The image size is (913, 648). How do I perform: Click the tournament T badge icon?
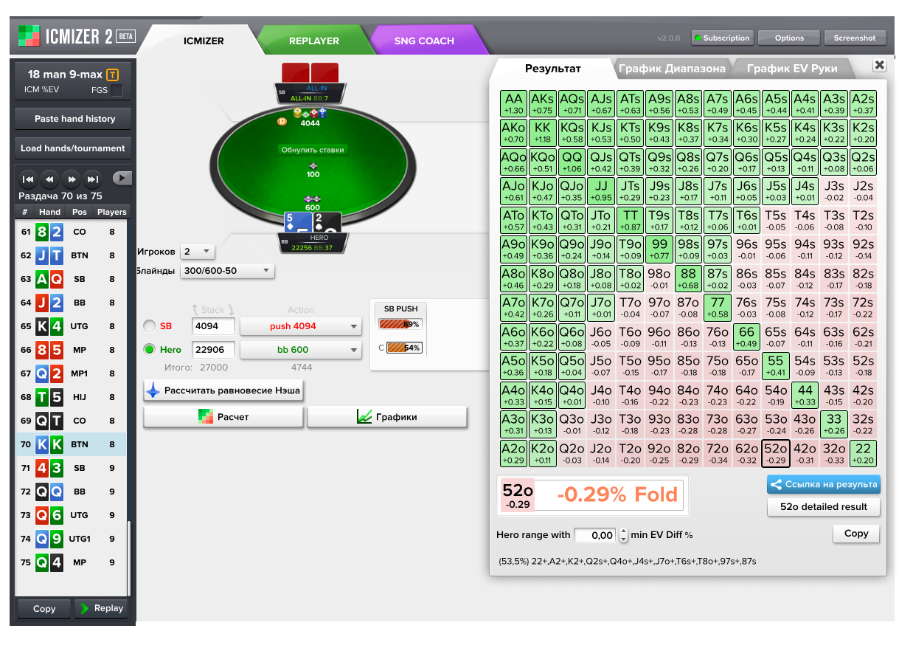(x=112, y=75)
